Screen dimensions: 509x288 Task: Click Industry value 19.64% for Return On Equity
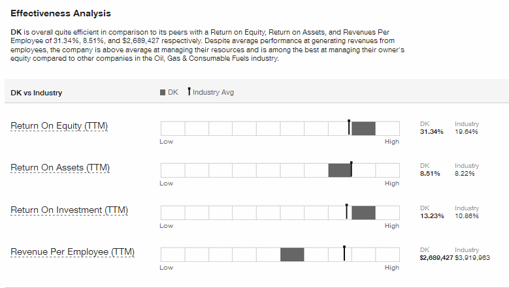tap(466, 132)
